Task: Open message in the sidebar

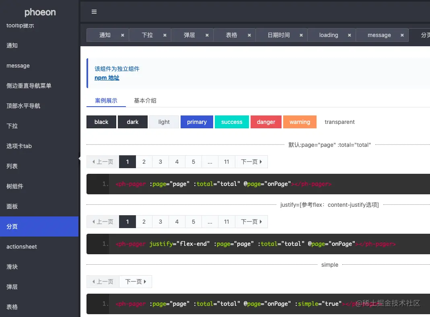Action: pos(39,66)
